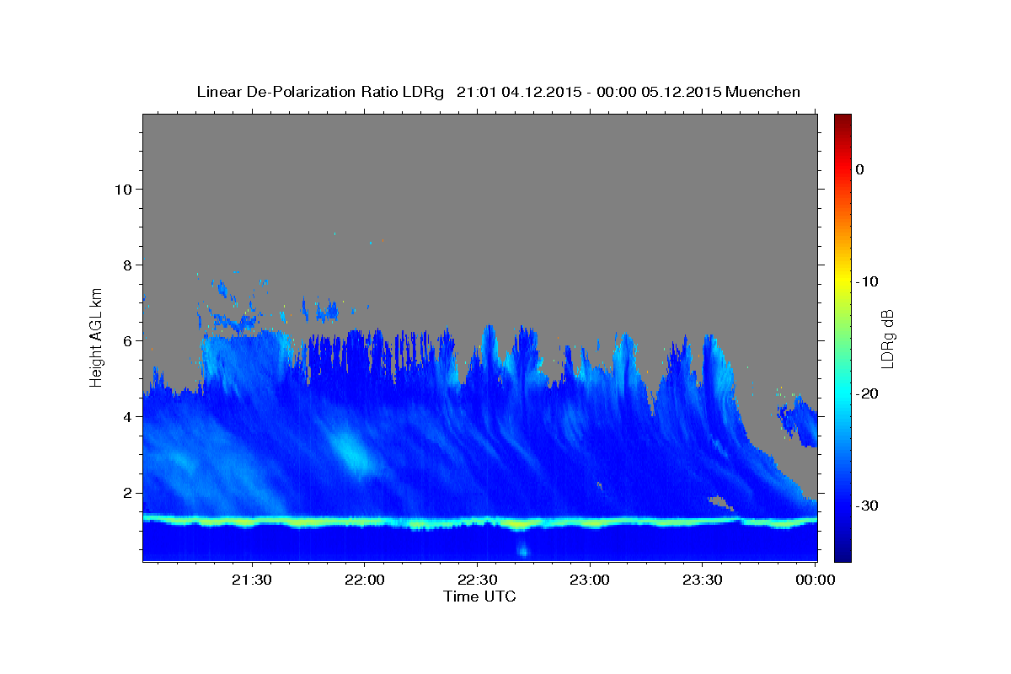Click the '00:00' time tick label
The height and width of the screenshot is (674, 1011).
tap(815, 580)
